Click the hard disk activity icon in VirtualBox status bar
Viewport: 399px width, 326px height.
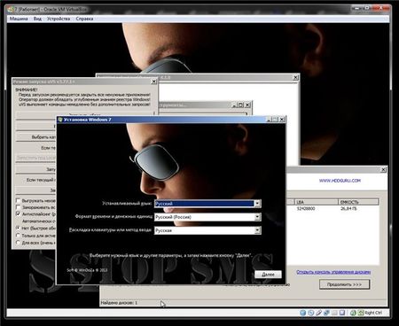pyautogui.click(x=302, y=313)
